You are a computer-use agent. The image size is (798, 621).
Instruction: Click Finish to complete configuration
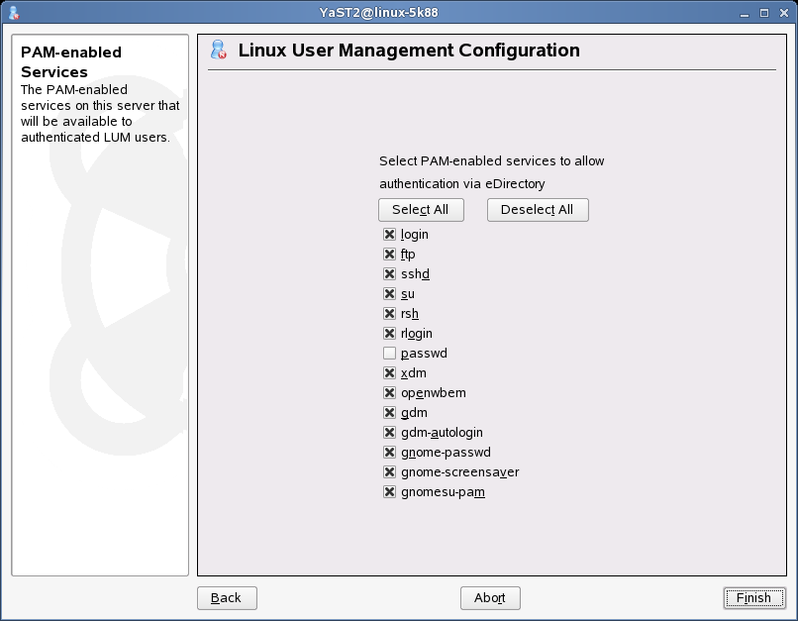pyautogui.click(x=753, y=598)
